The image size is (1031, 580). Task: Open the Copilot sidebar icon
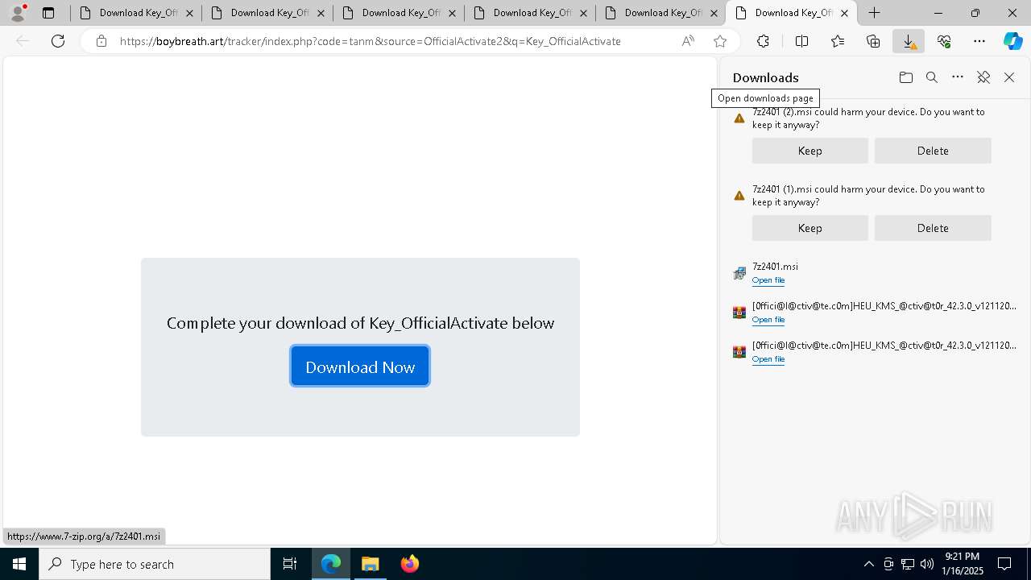coord(1013,41)
